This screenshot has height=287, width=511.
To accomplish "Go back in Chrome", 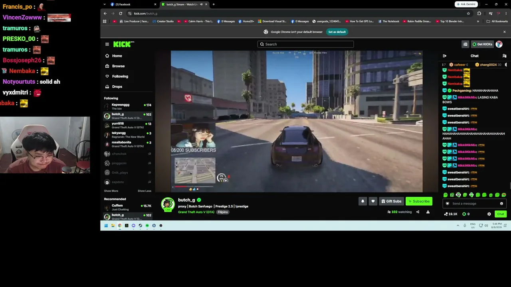I will (x=105, y=14).
